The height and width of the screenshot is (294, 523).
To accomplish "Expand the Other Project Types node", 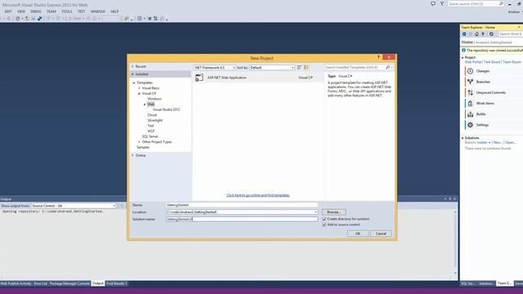I will 140,142.
